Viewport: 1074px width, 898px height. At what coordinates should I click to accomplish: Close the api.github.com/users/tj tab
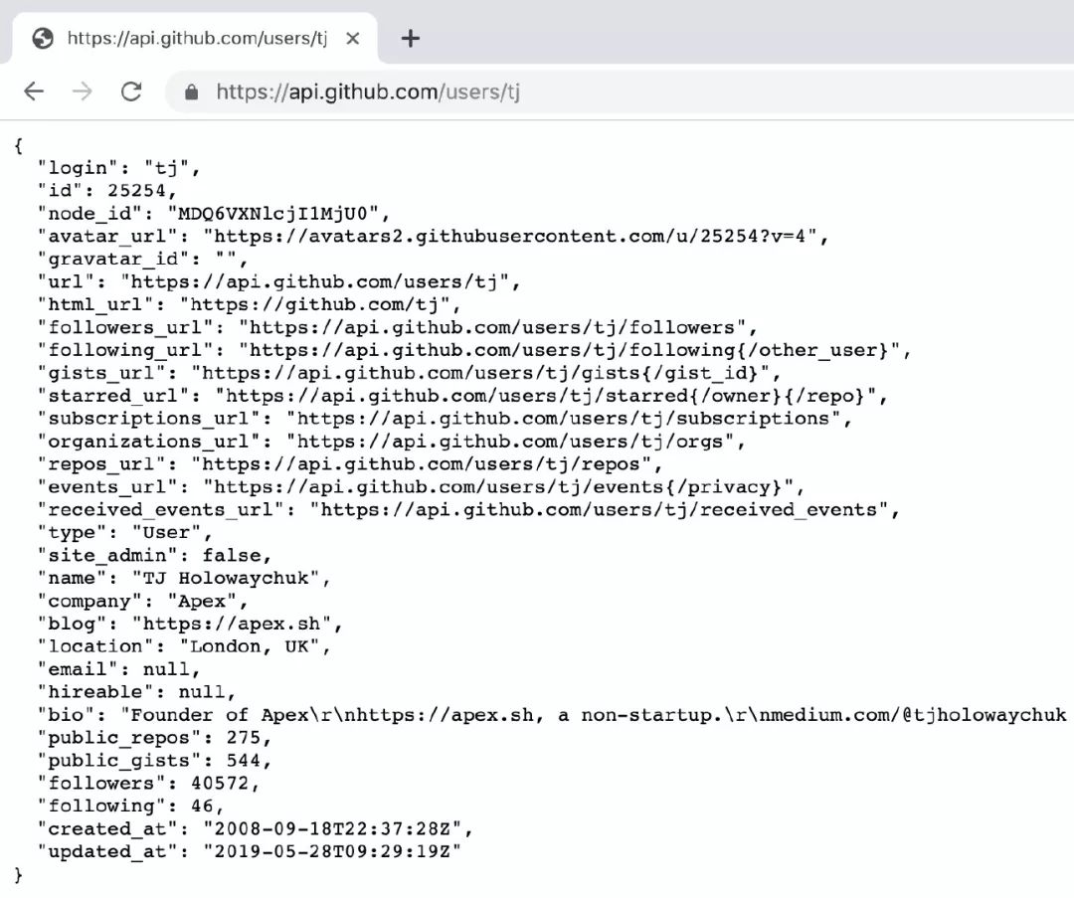tap(353, 39)
